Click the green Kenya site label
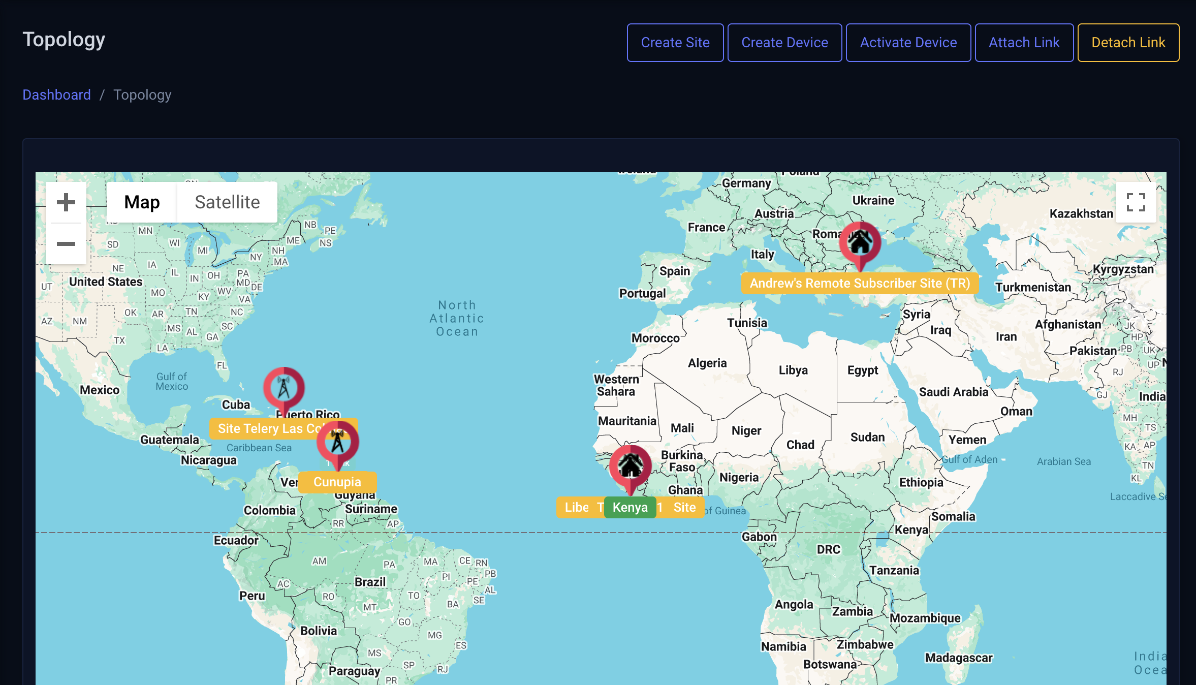The width and height of the screenshot is (1196, 685). (630, 507)
